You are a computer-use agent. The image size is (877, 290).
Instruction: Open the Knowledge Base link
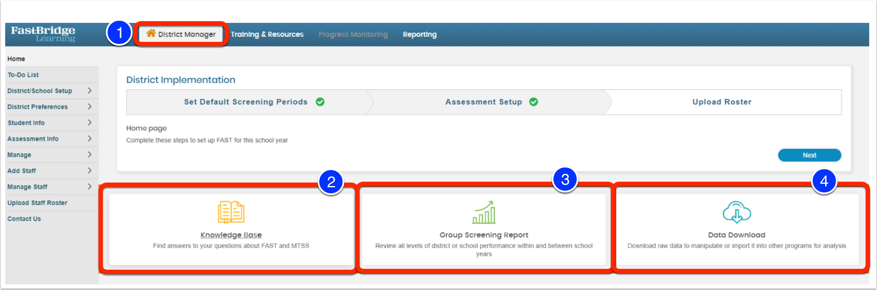click(x=231, y=235)
